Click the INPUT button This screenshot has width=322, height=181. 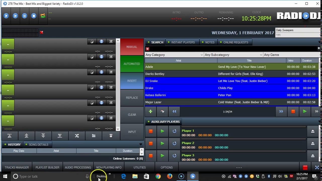point(132,132)
